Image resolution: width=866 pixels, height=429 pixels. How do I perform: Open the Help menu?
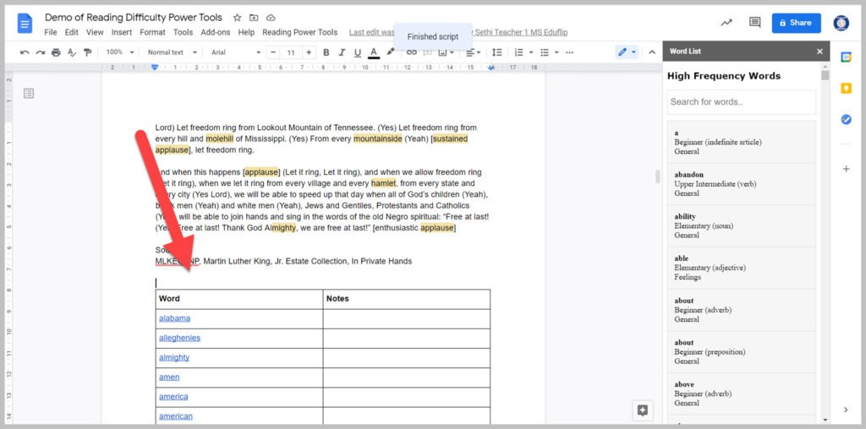(246, 32)
